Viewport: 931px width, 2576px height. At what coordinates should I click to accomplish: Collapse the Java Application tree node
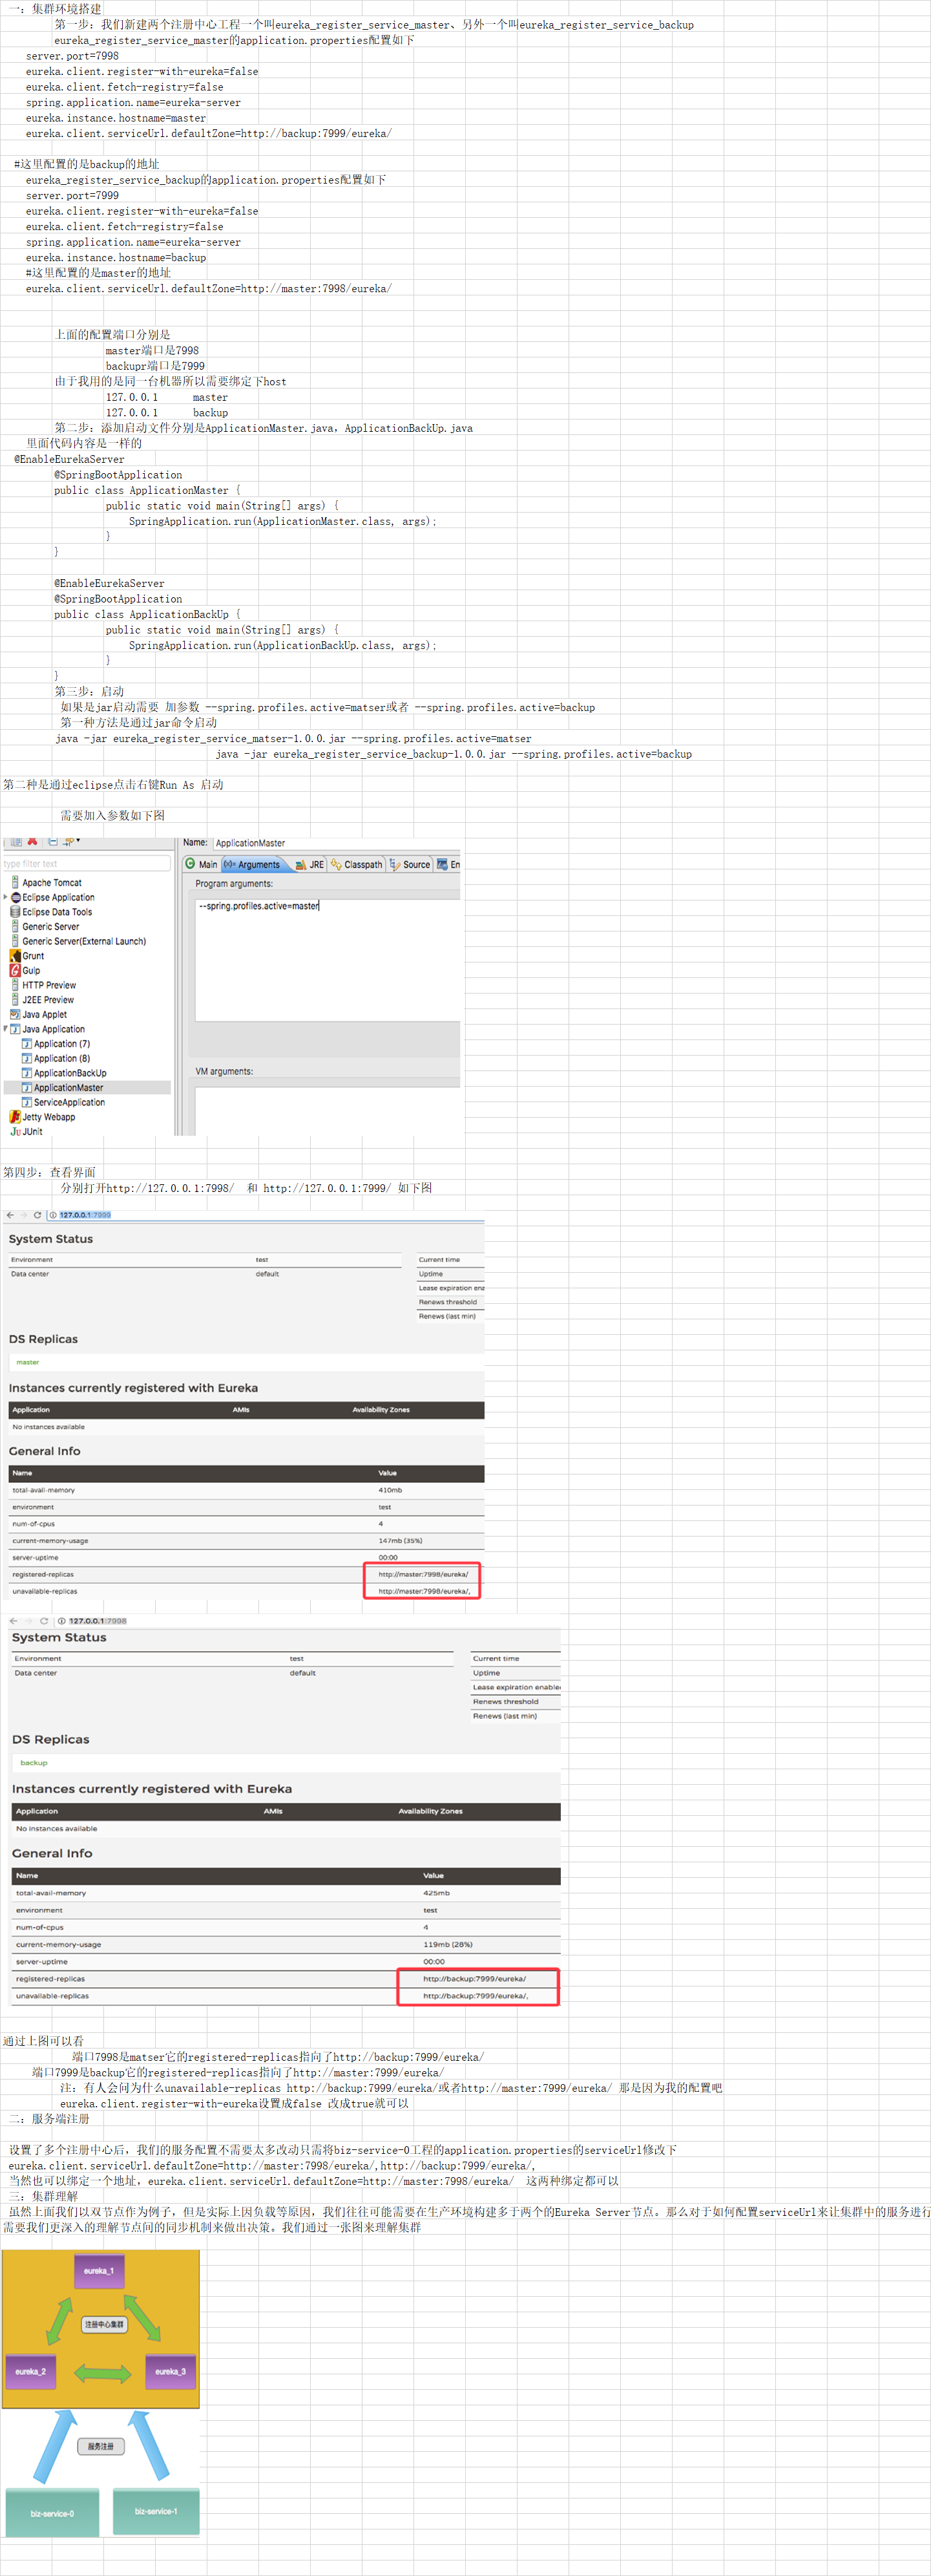pyautogui.click(x=6, y=1029)
